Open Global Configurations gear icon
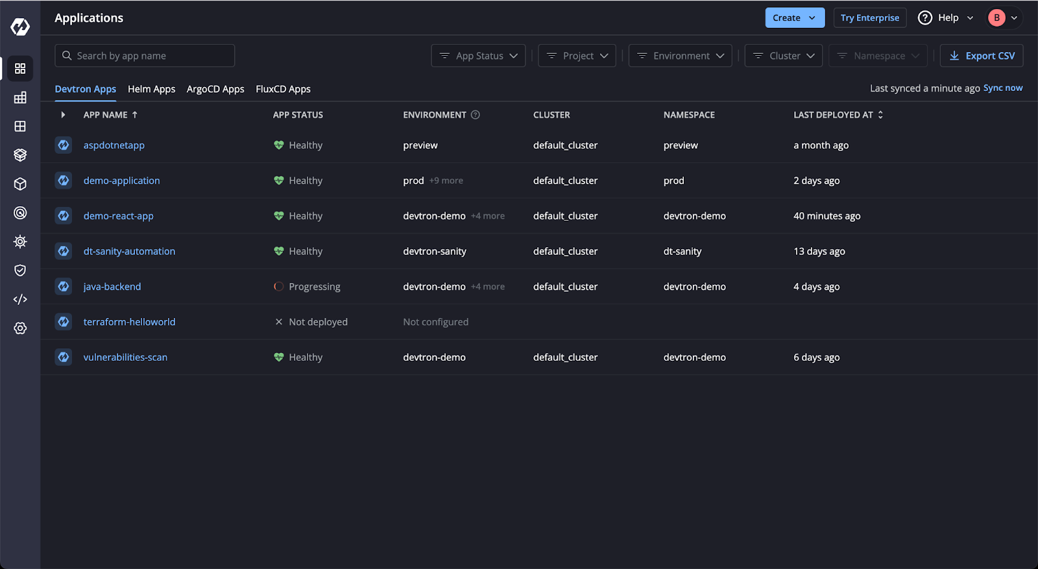This screenshot has height=569, width=1038. pyautogui.click(x=20, y=328)
